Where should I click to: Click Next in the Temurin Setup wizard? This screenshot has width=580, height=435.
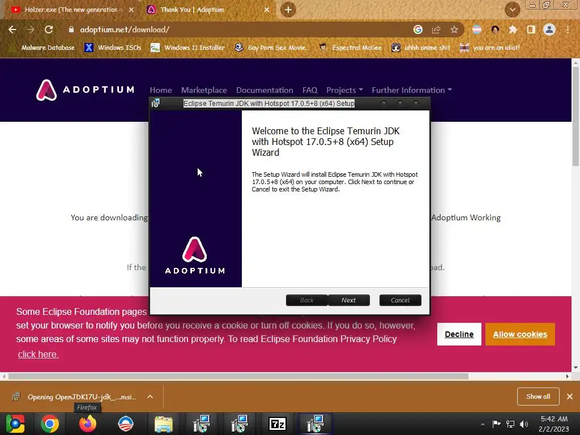[348, 300]
